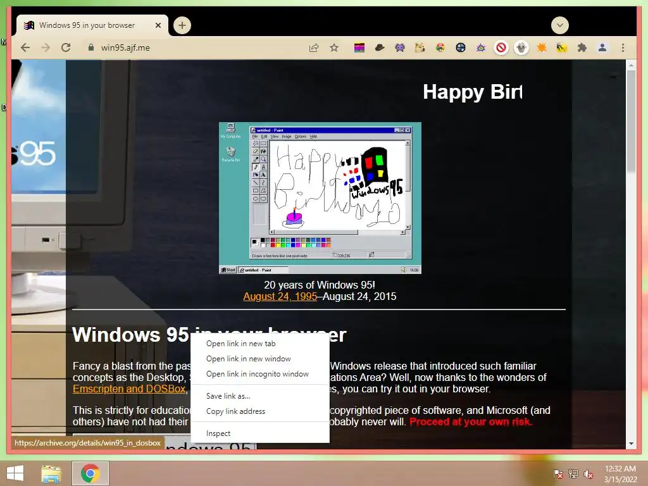Open File Explorer from the taskbar
648x486 pixels.
[51, 473]
